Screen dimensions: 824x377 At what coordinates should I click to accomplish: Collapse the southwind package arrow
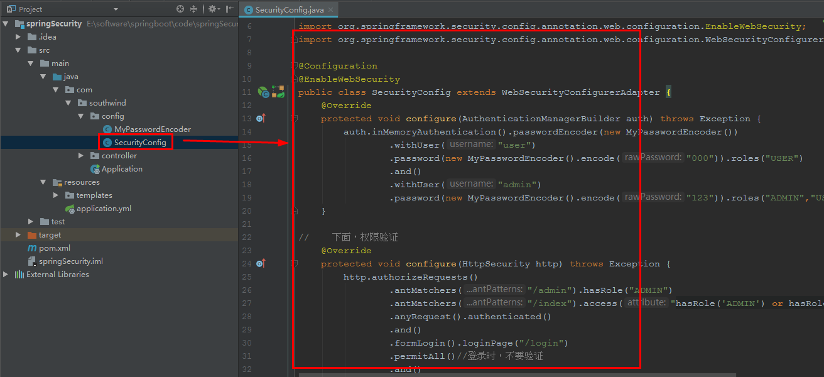[68, 103]
